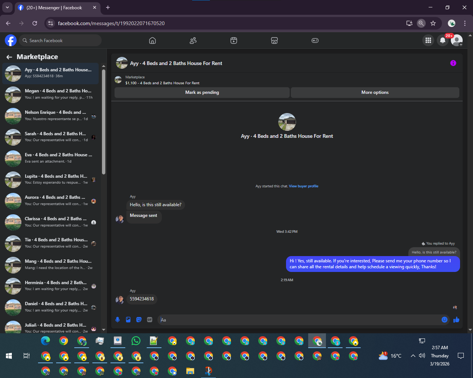Open the Chrome tab search dropdown
Viewport: 473px width, 378px height.
7,7
